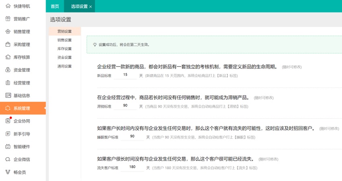Open the 智能硬件 device icon
This screenshot has width=342, height=181.
click(8, 146)
